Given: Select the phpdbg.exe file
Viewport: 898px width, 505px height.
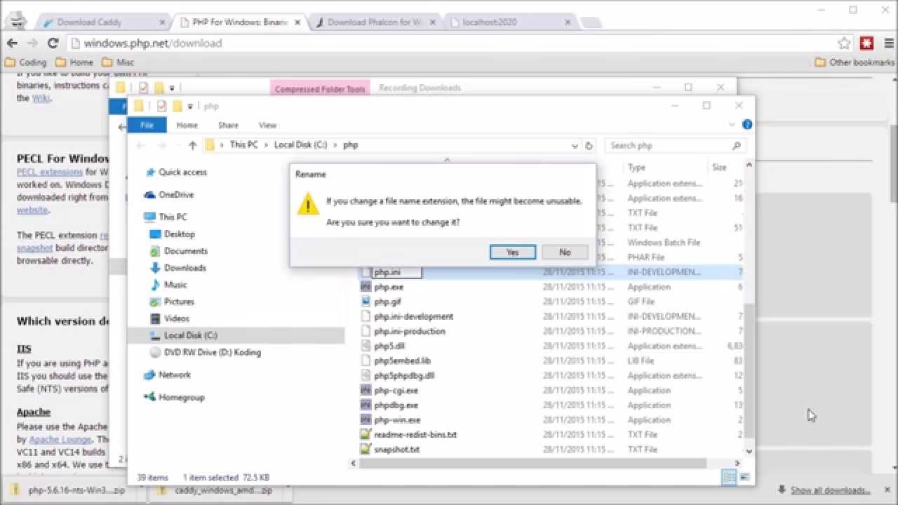Looking at the screenshot, I should point(396,405).
